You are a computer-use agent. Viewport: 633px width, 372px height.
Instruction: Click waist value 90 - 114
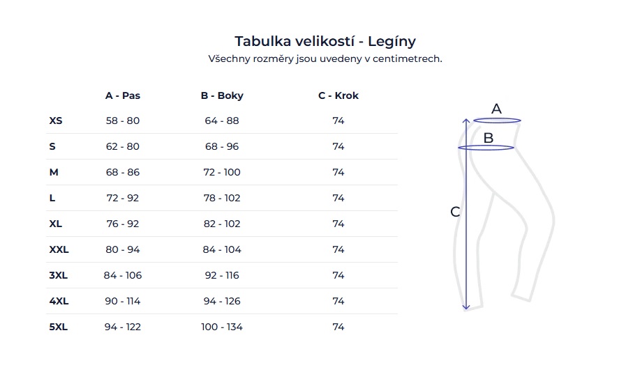123,301
